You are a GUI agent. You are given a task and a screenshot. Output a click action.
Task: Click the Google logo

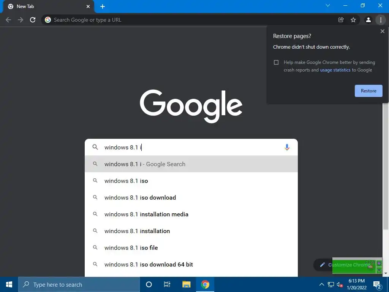pos(191,106)
